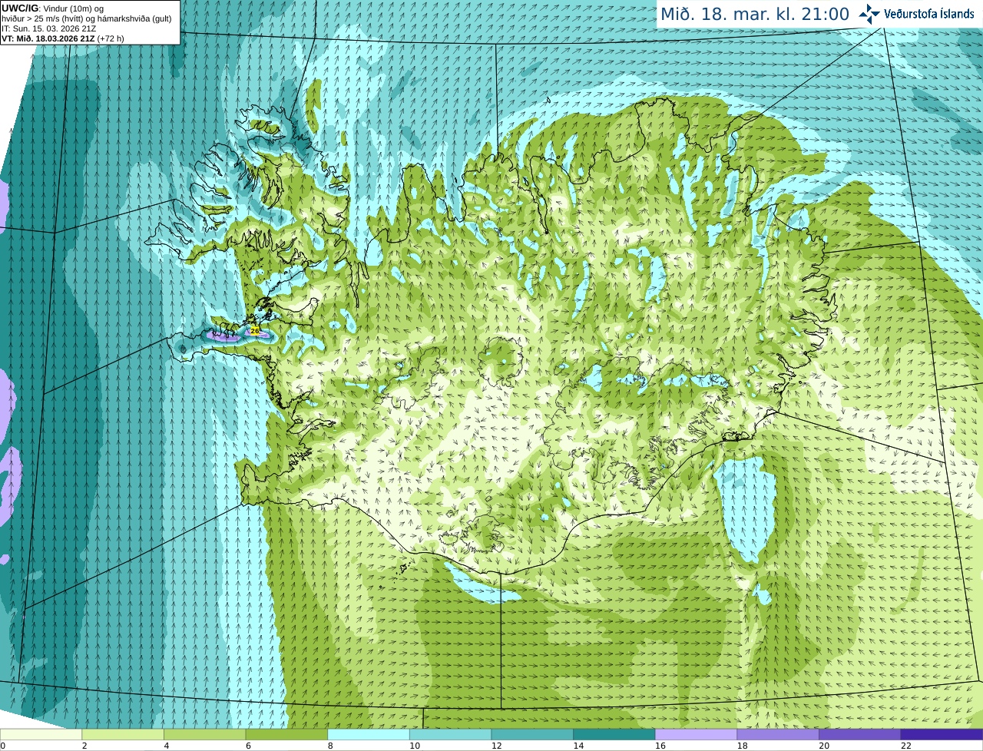Click the legend scale label 16
Image resolution: width=983 pixels, height=751 pixels.
pos(660,746)
